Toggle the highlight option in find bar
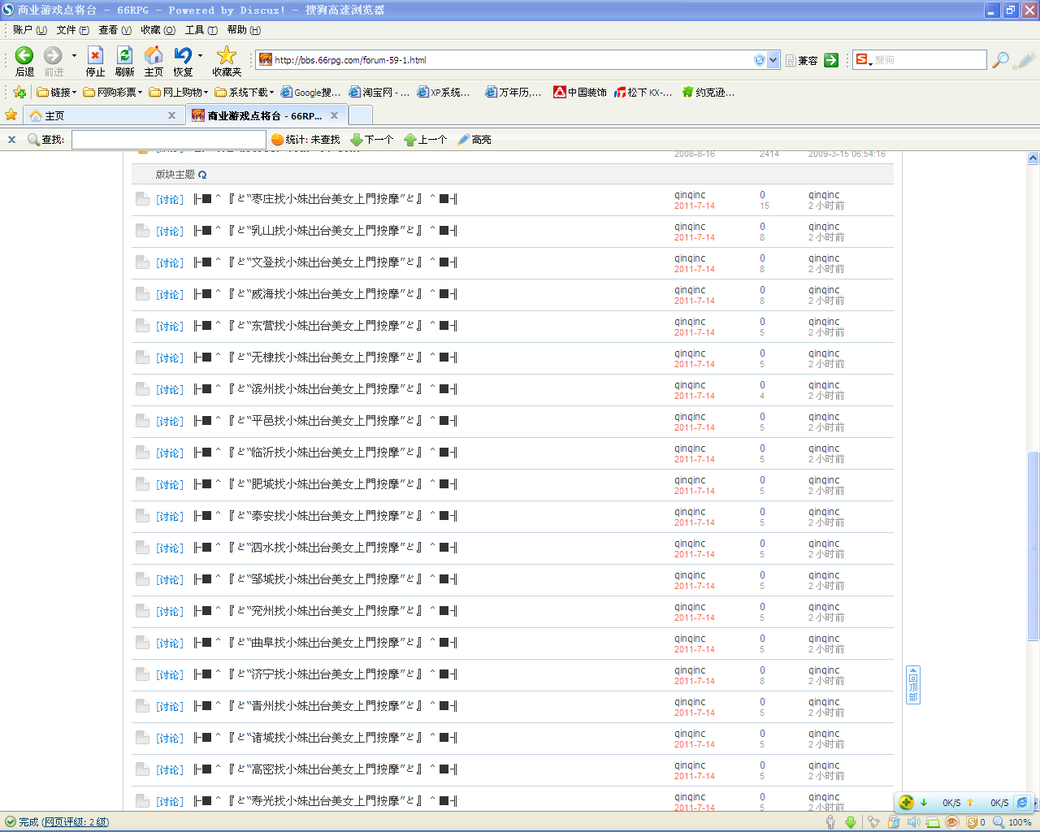 pyautogui.click(x=474, y=140)
